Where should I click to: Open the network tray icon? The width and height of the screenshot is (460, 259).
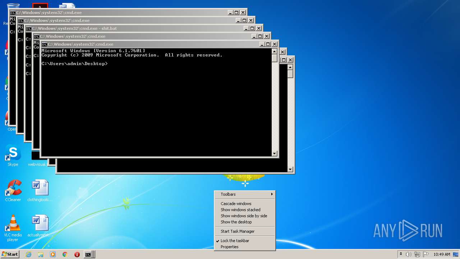coord(417,254)
